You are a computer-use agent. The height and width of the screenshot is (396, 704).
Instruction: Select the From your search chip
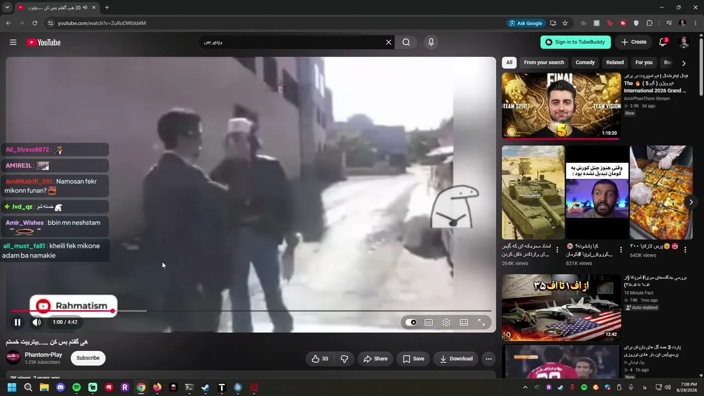pyautogui.click(x=544, y=63)
